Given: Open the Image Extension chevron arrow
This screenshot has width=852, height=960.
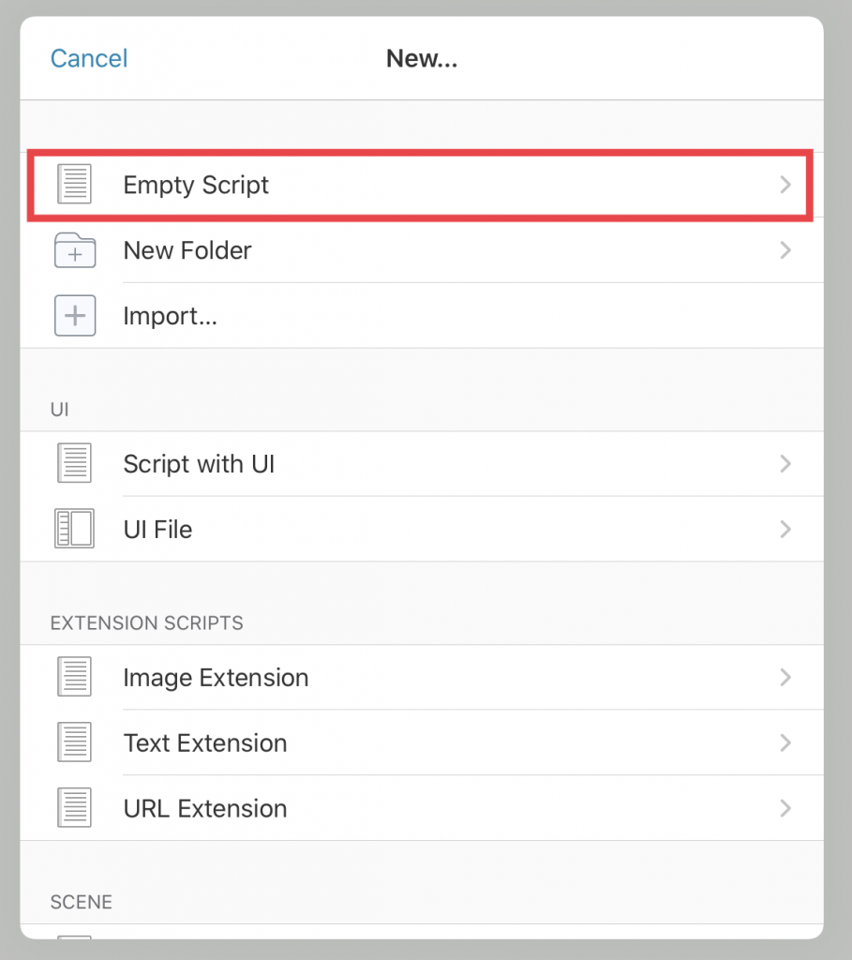Looking at the screenshot, I should click(785, 677).
